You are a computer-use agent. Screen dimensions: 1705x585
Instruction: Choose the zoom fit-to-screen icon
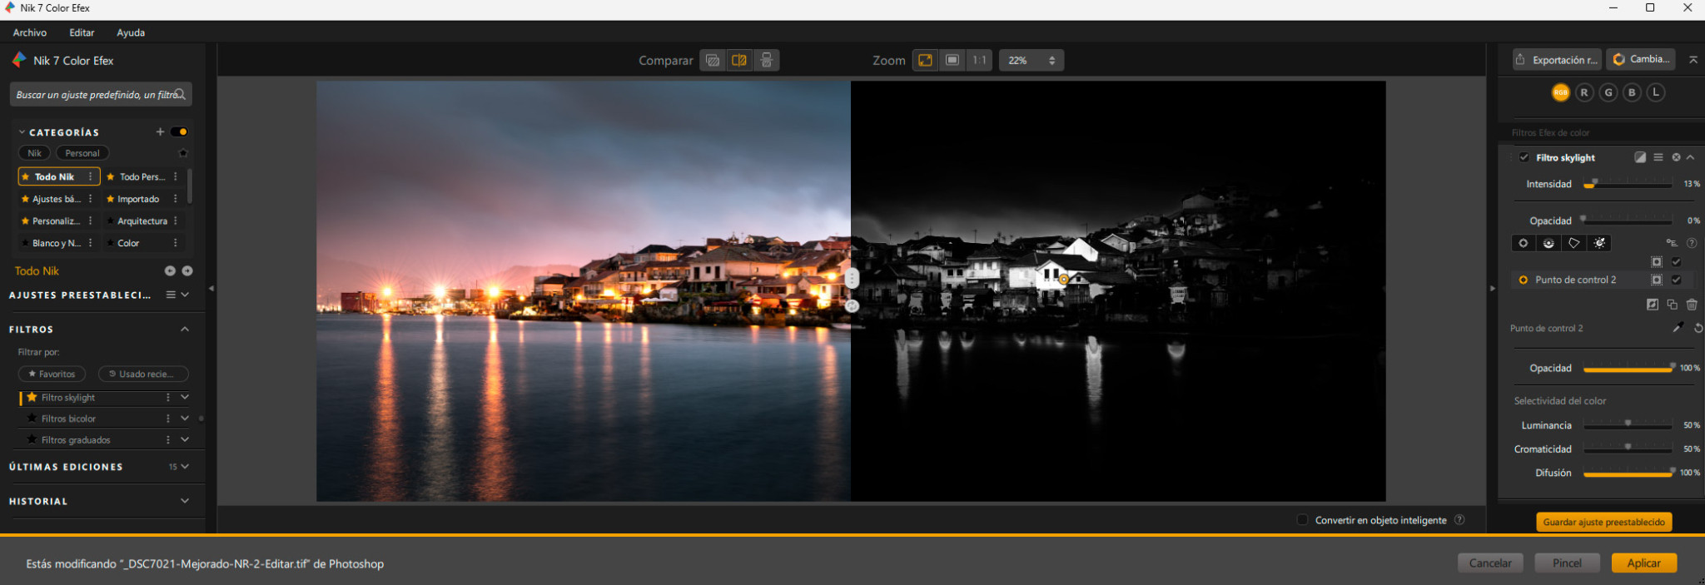[926, 60]
